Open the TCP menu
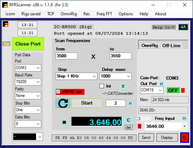 (x=51, y=14)
